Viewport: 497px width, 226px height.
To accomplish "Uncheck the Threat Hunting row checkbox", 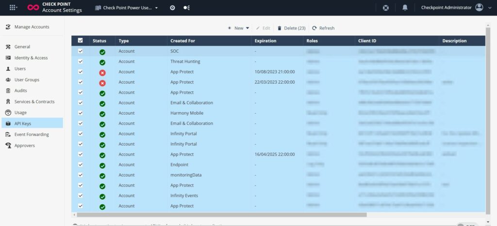I will coord(81,61).
